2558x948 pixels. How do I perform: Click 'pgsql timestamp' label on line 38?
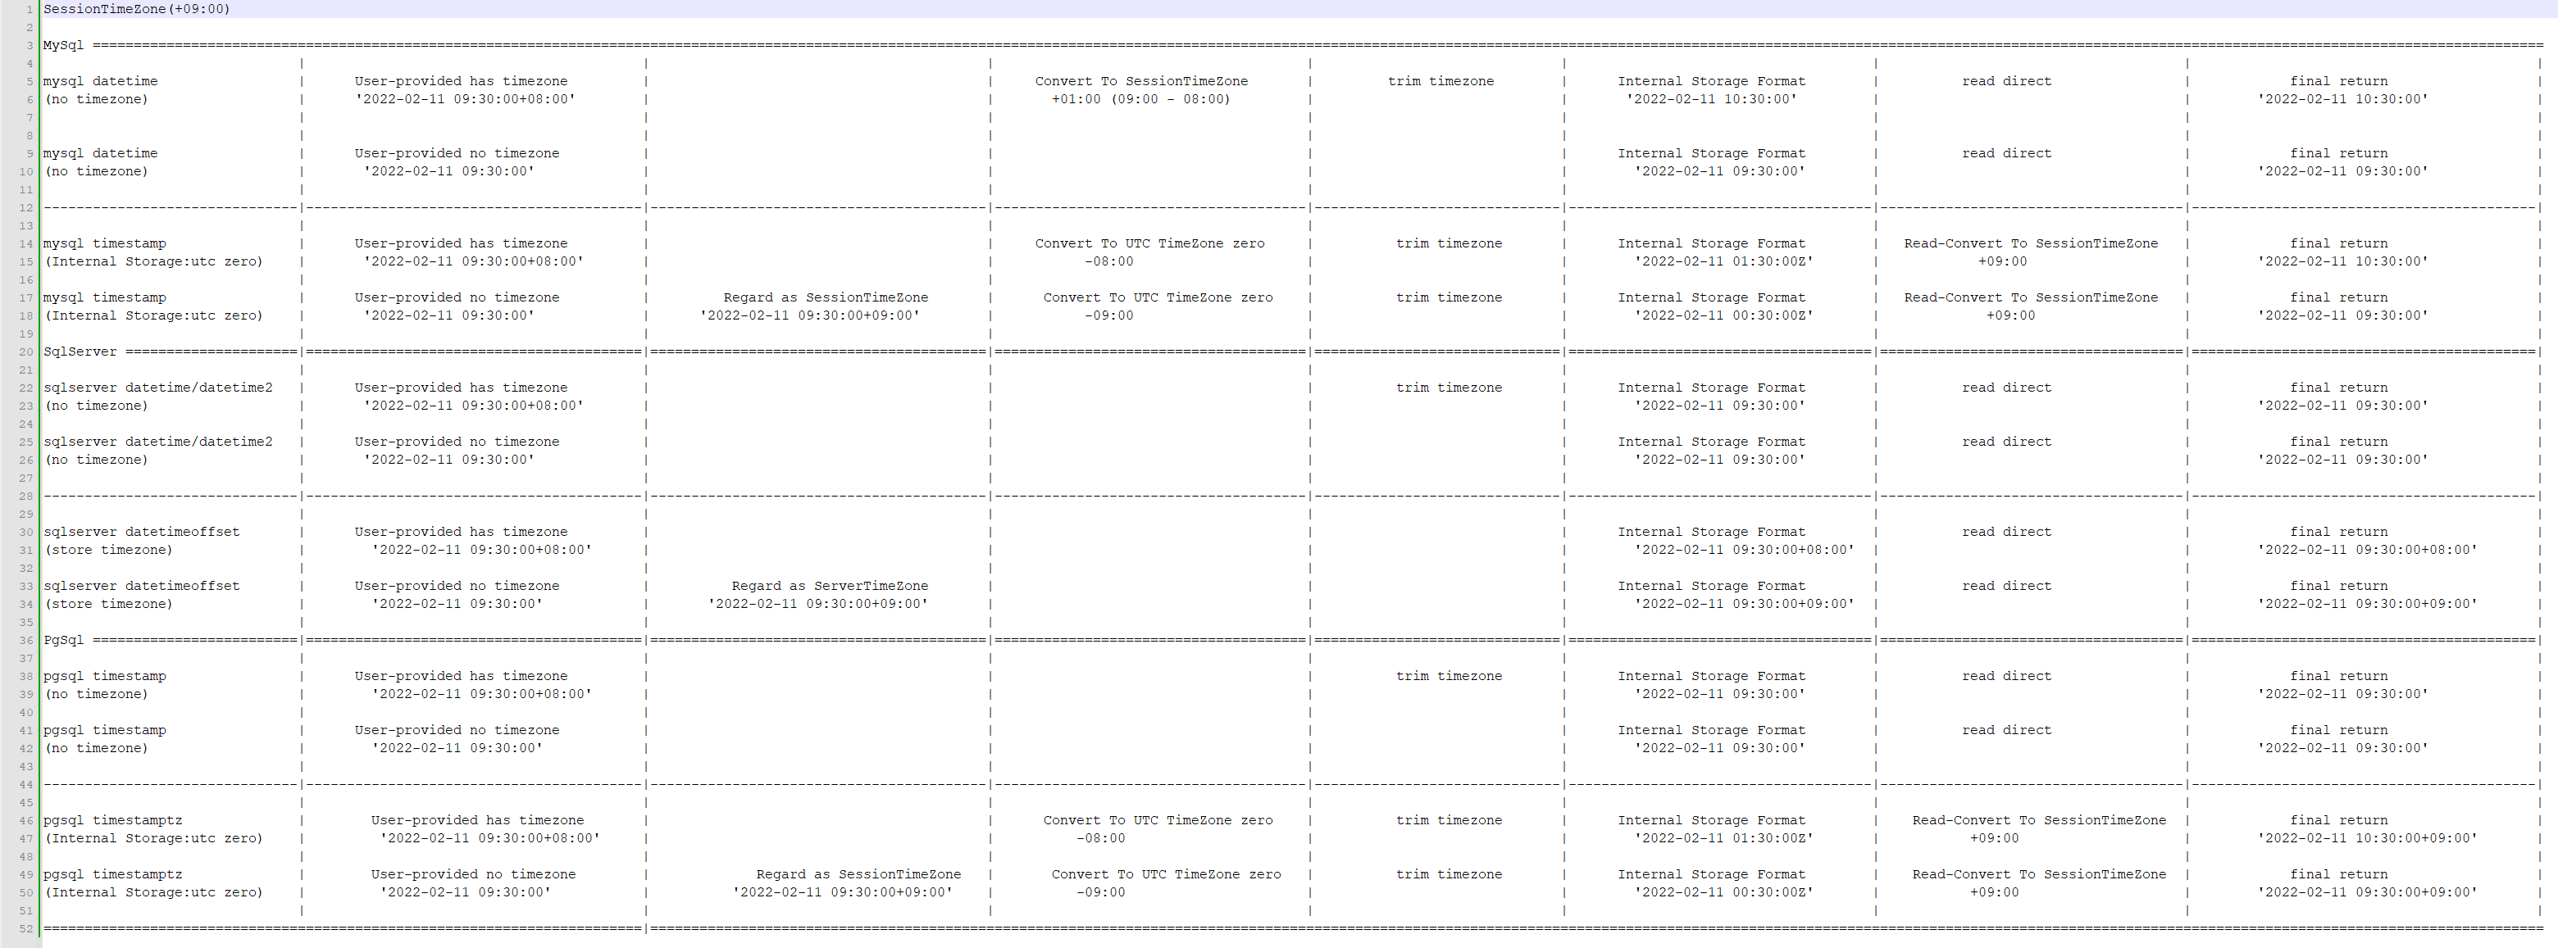point(104,676)
